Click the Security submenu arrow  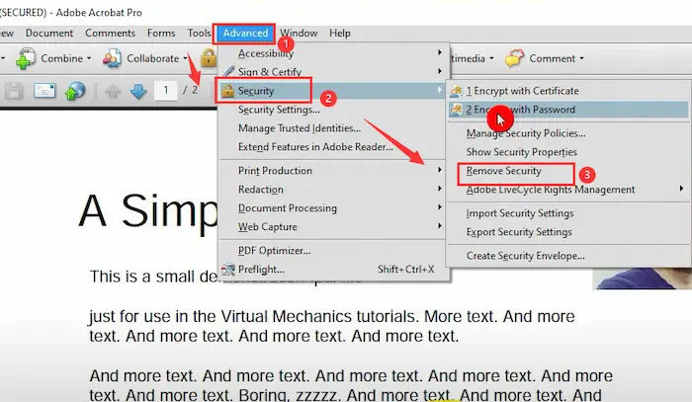coord(440,90)
